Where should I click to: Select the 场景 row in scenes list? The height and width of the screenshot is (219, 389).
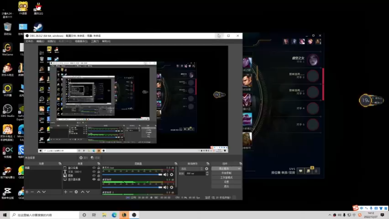pos(43,168)
